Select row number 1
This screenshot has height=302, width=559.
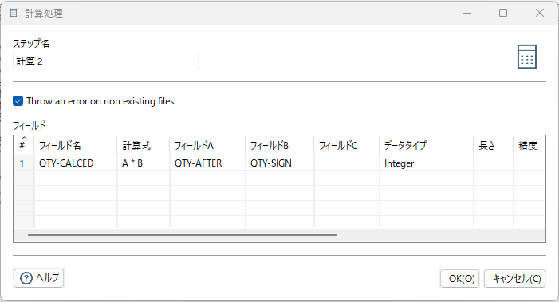pyautogui.click(x=24, y=163)
